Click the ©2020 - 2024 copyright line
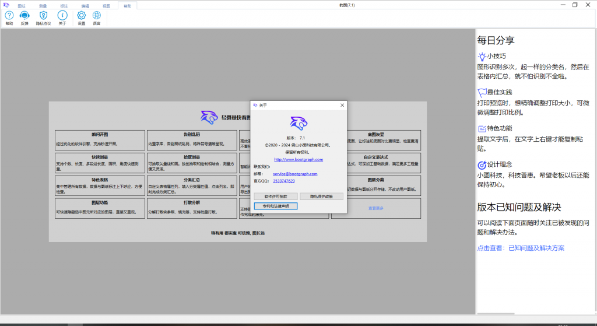Viewport: 597px width, 326px height. tap(298, 145)
